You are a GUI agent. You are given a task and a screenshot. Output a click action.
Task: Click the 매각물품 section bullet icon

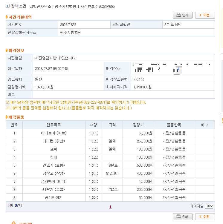[7, 117]
